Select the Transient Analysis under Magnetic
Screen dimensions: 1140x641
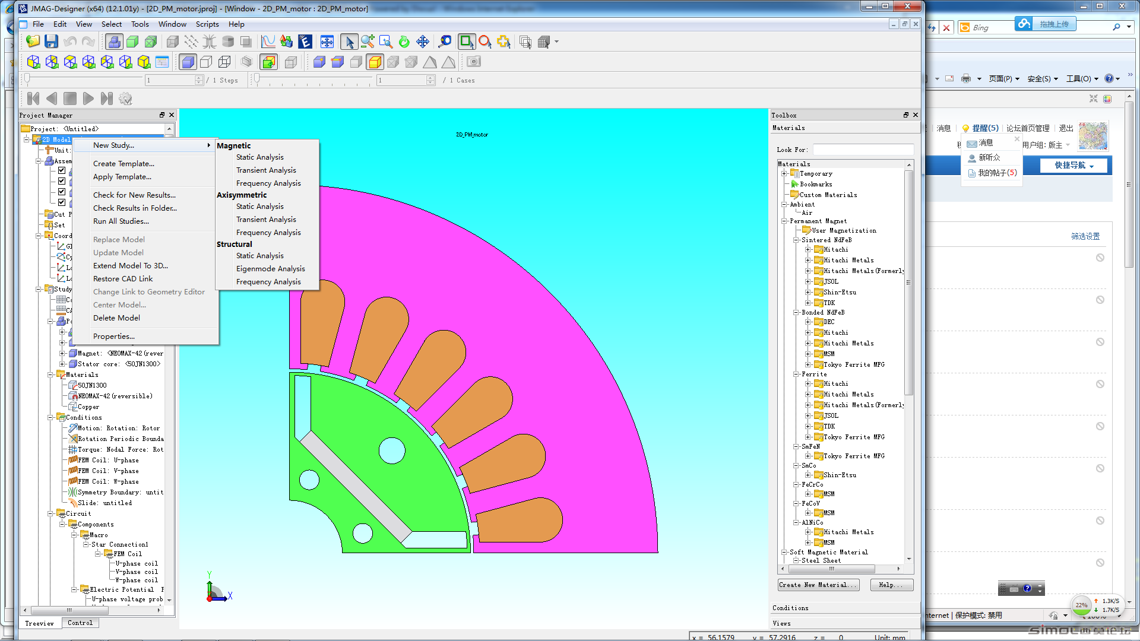(x=266, y=170)
